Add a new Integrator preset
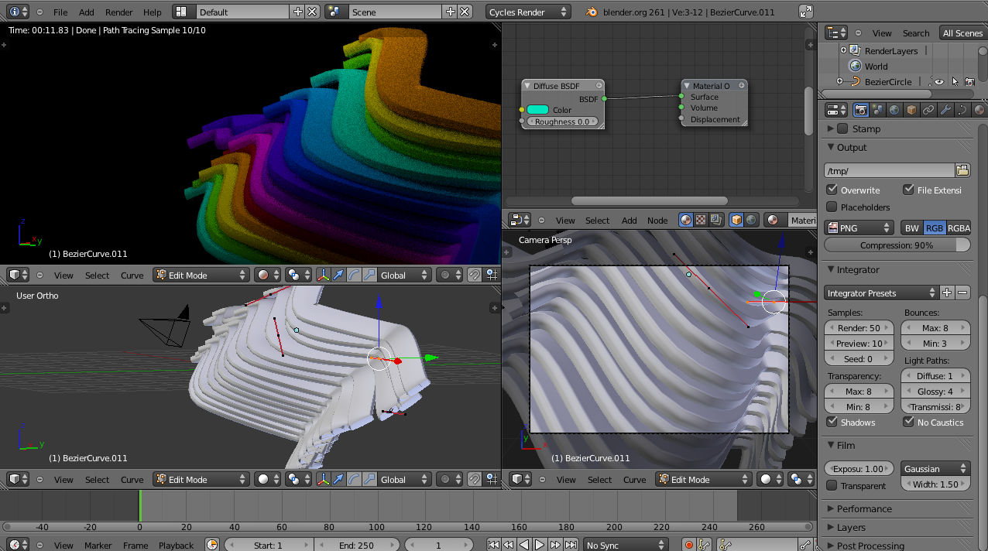Screen dimensions: 988x551 pos(947,293)
